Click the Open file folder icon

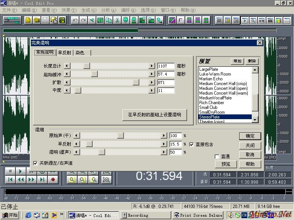tap(36, 21)
